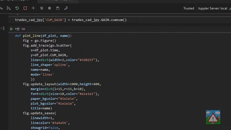Open Jupyter Server: local selector
Image resolution: width=231 pixels, height=130 pixels.
pos(213,8)
